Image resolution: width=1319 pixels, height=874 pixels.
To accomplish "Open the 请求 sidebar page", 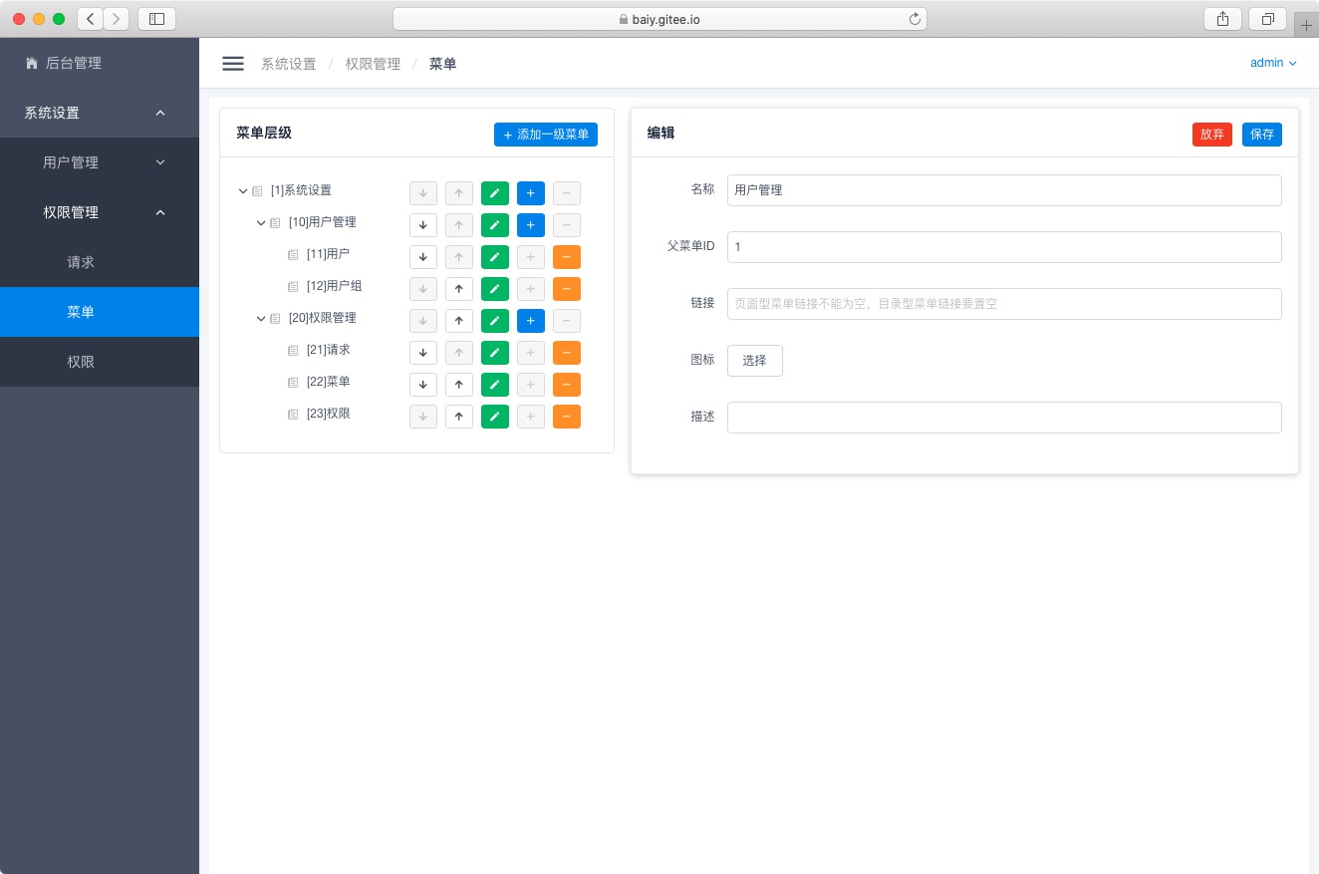I will [x=100, y=262].
